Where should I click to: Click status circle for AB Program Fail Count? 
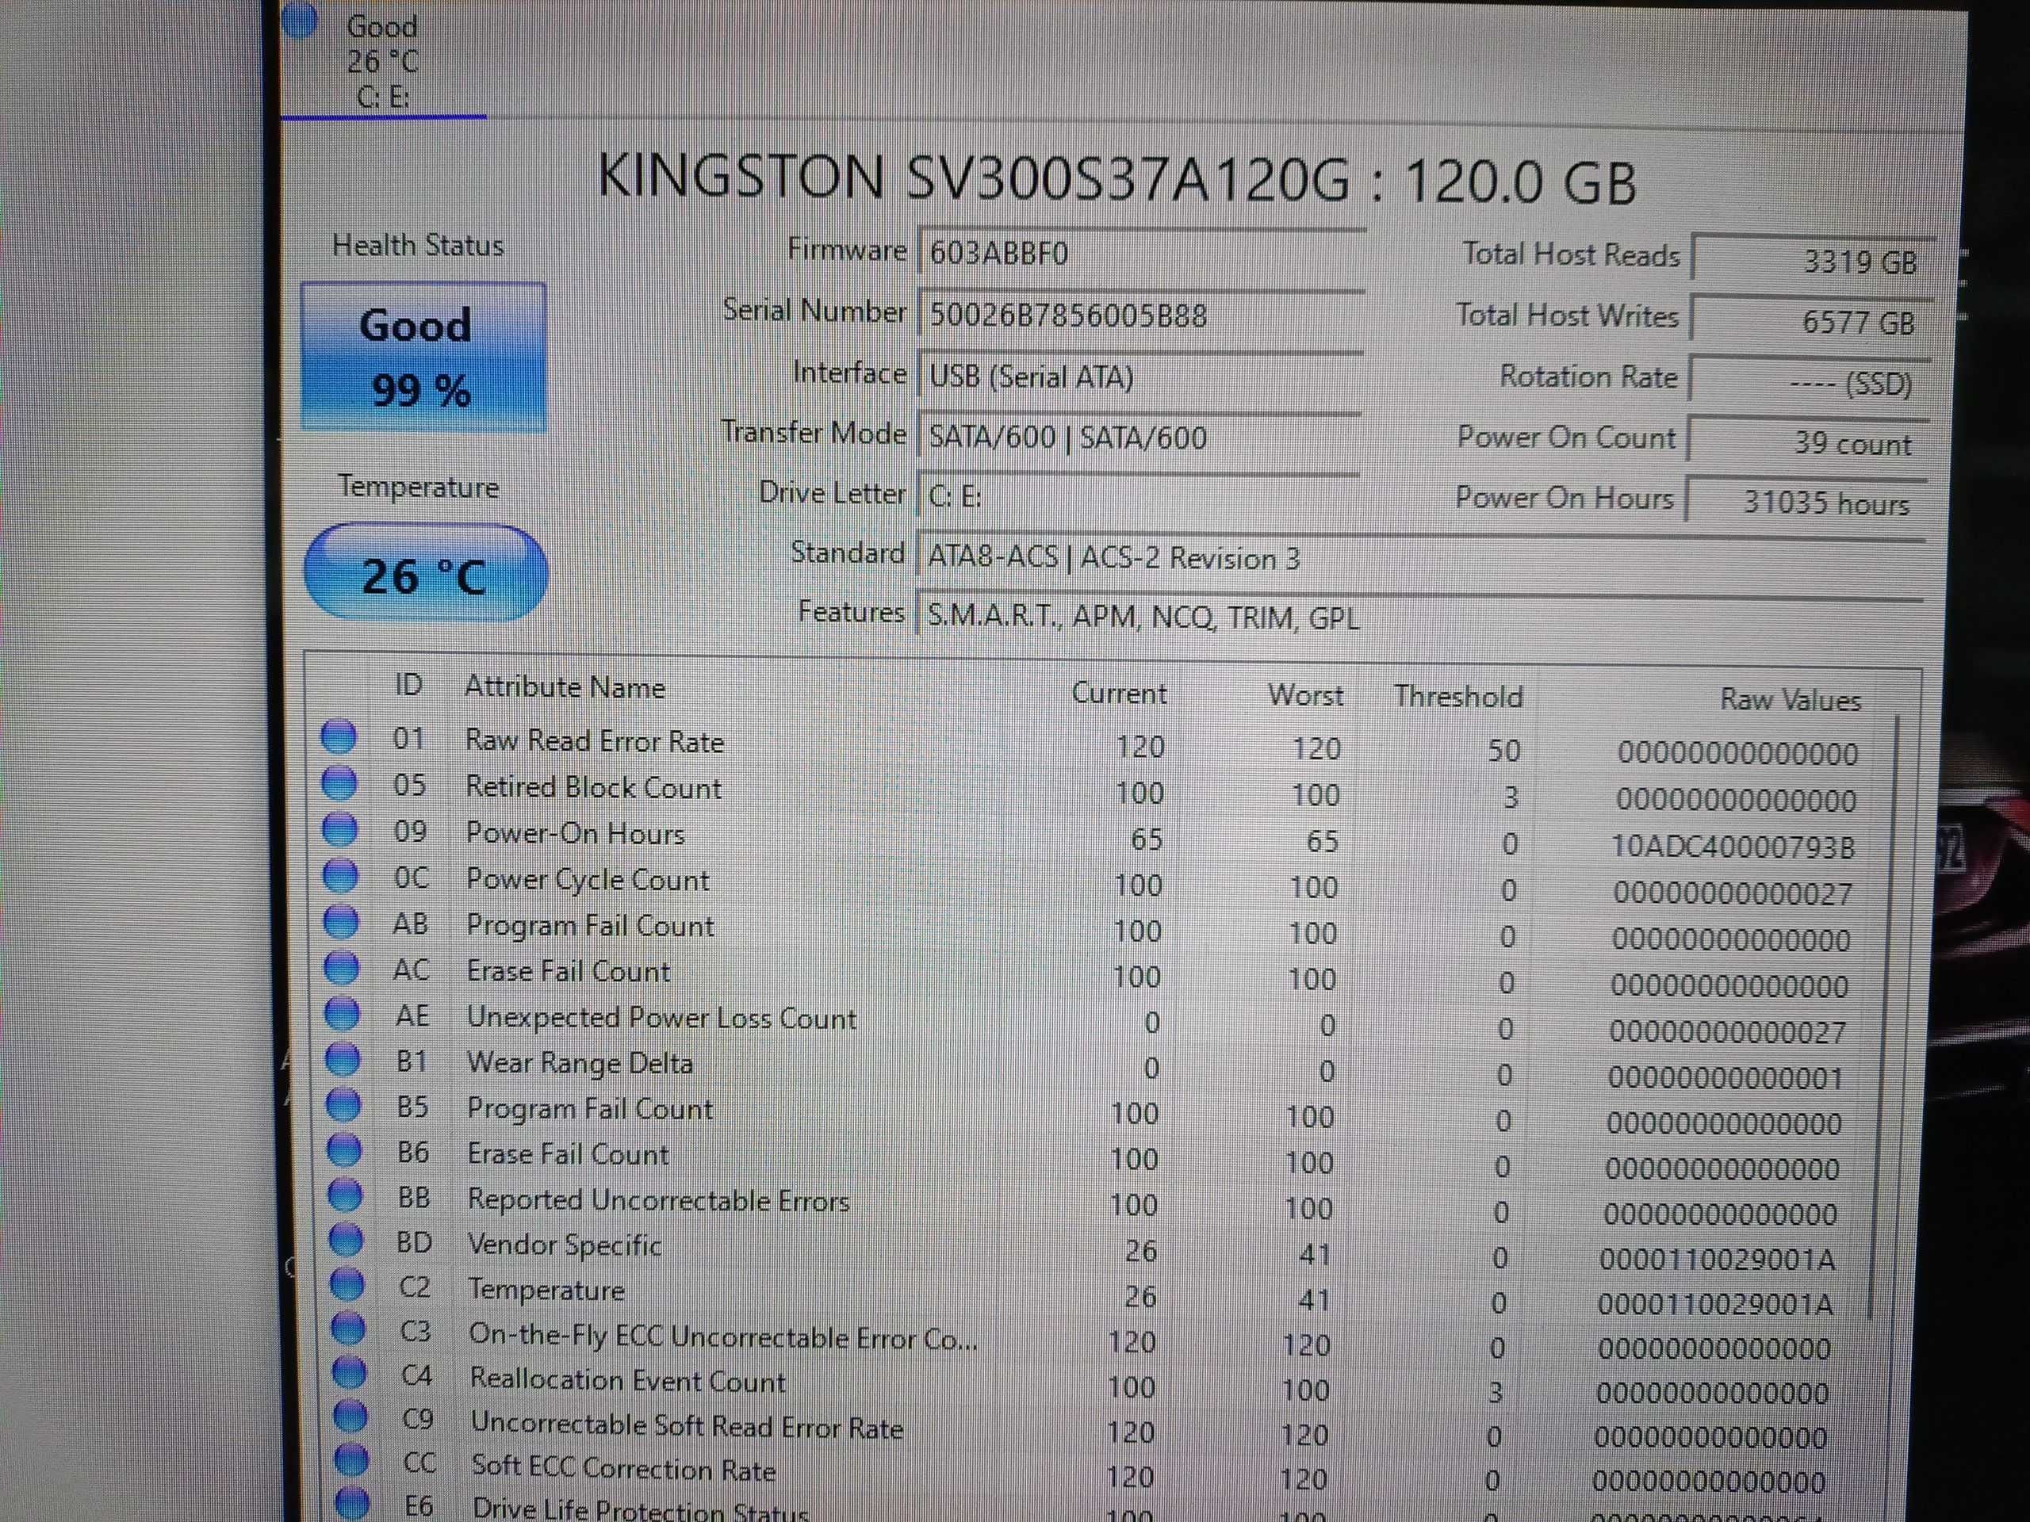(x=342, y=921)
